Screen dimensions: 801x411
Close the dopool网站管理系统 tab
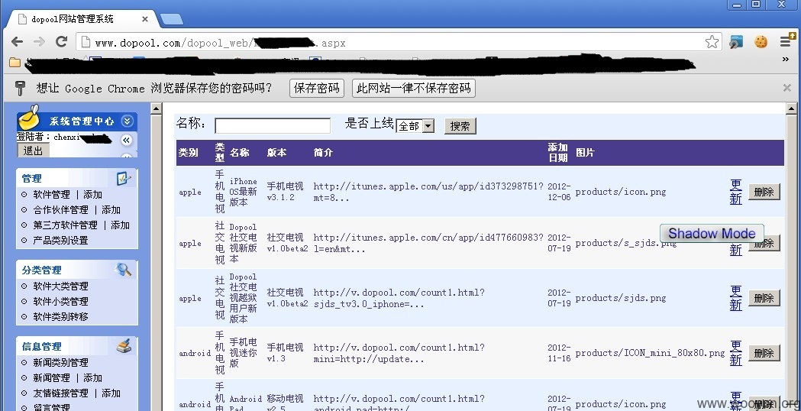[144, 19]
